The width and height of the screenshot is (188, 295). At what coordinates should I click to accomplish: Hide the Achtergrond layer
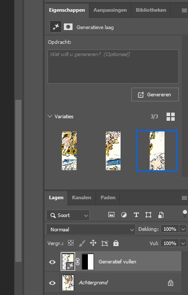[x=52, y=283]
